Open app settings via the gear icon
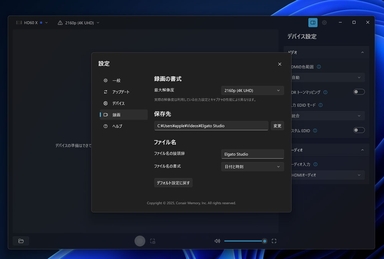Viewport: 384px width, 259px height. point(324,22)
